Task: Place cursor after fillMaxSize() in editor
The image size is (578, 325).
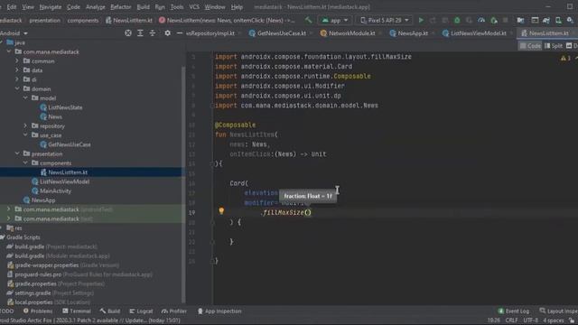Action: point(312,213)
